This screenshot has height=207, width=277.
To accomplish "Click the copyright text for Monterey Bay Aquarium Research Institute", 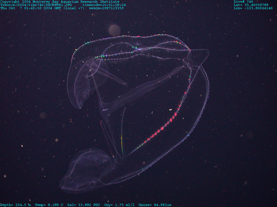I will coord(60,2).
